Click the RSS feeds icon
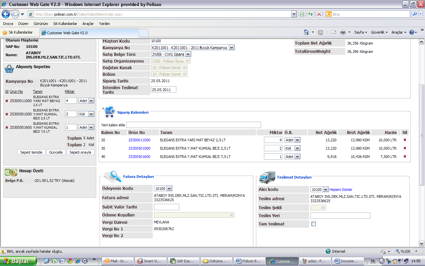 (320, 32)
